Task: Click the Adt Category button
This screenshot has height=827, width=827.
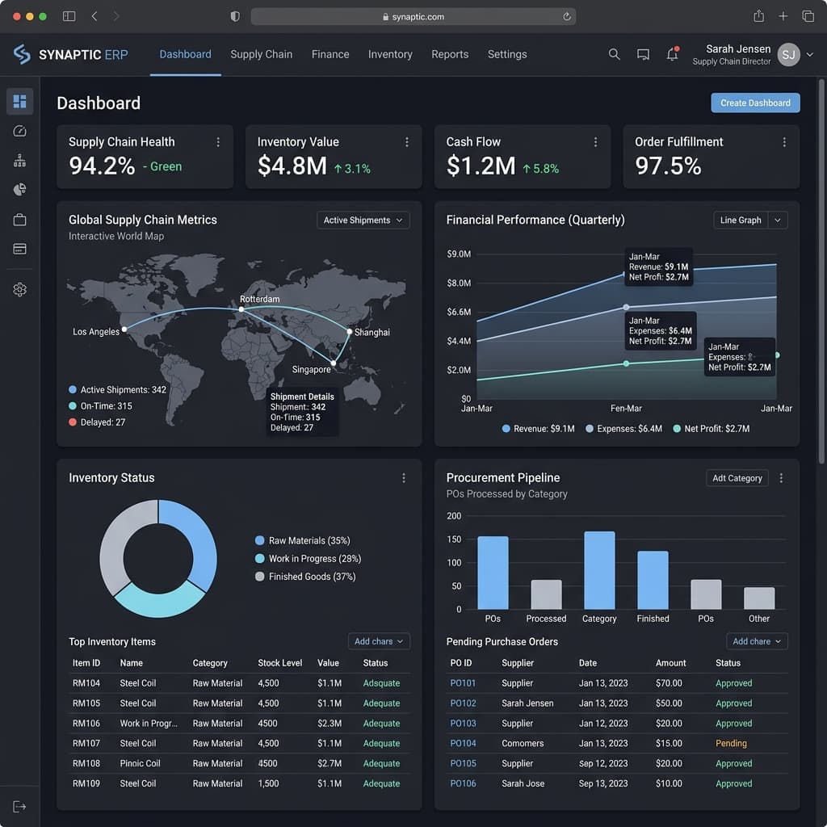Action: click(737, 478)
